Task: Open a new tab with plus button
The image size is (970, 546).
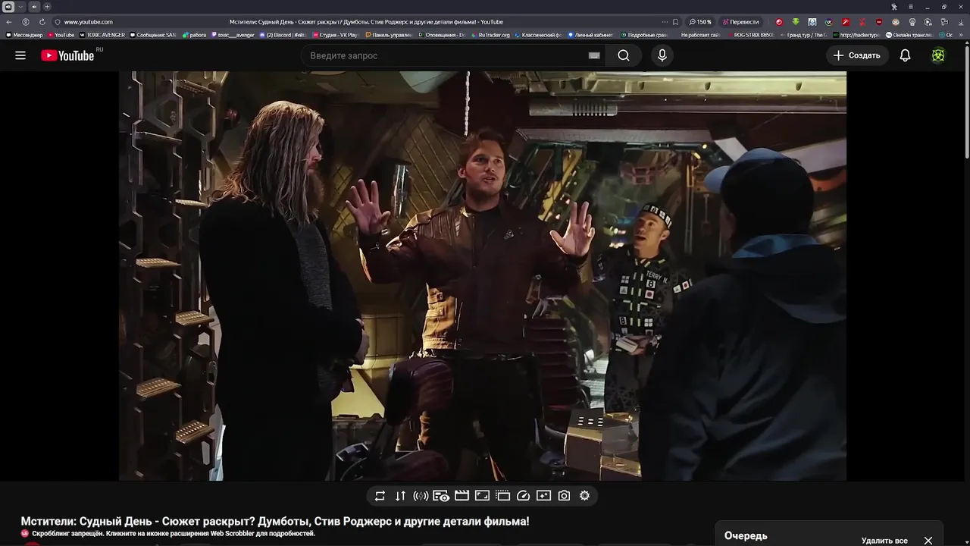Action: [x=47, y=7]
